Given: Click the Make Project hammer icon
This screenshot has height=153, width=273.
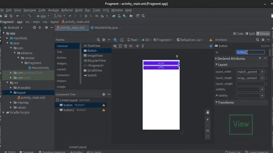Looking at the screenshot, I should point(29,16).
